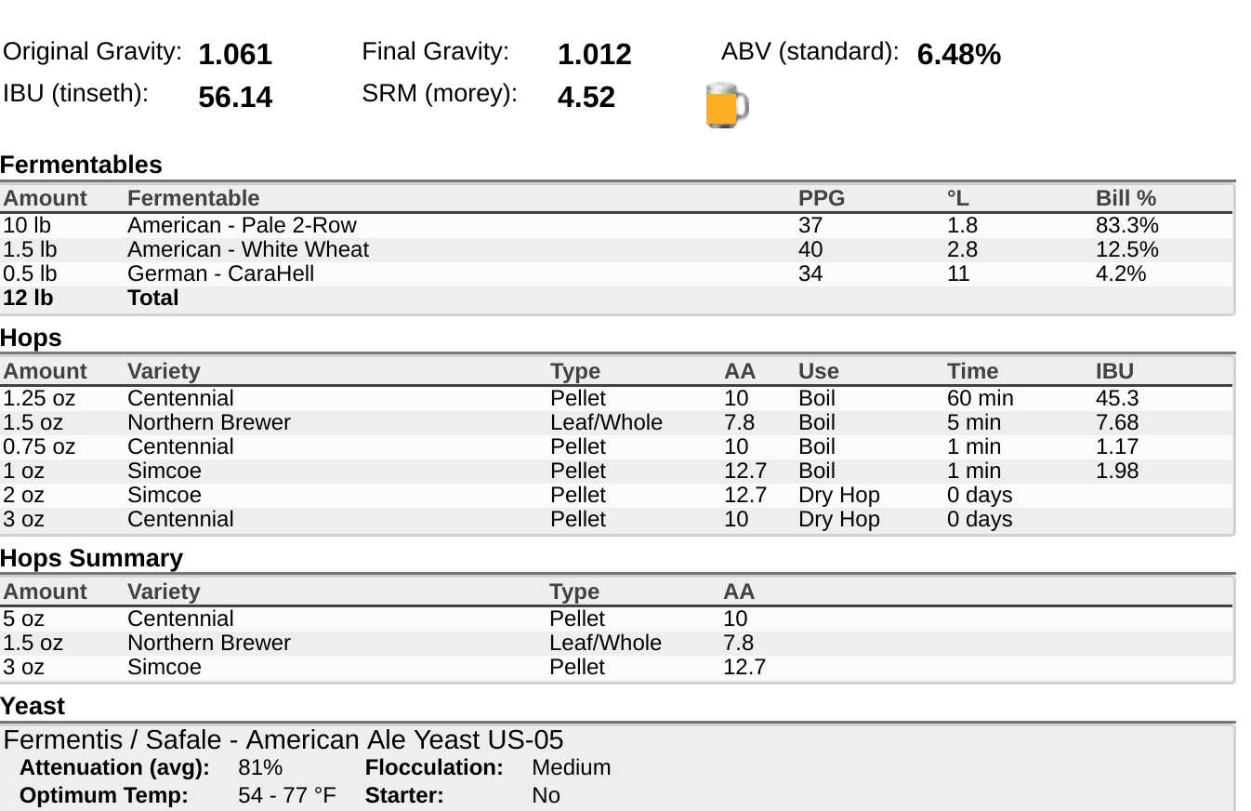Click the Flocculation Medium value
Screen dimensions: 1251x811
click(x=572, y=768)
